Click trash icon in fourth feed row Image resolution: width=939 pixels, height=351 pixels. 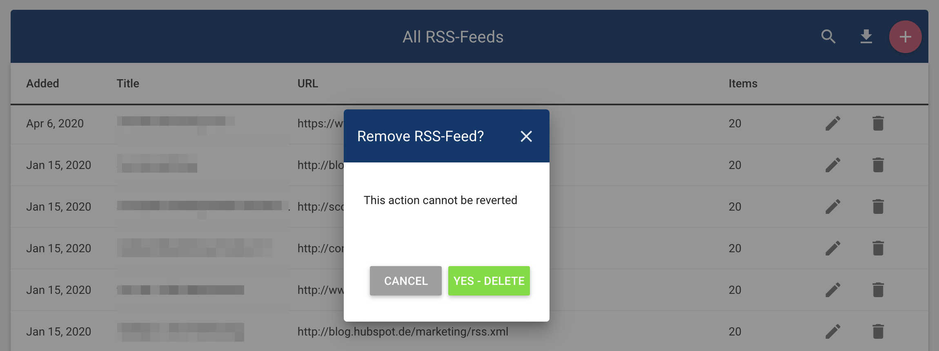coord(878,248)
